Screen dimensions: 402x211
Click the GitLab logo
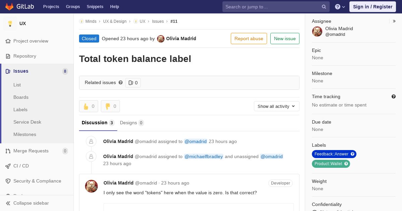click(x=20, y=7)
